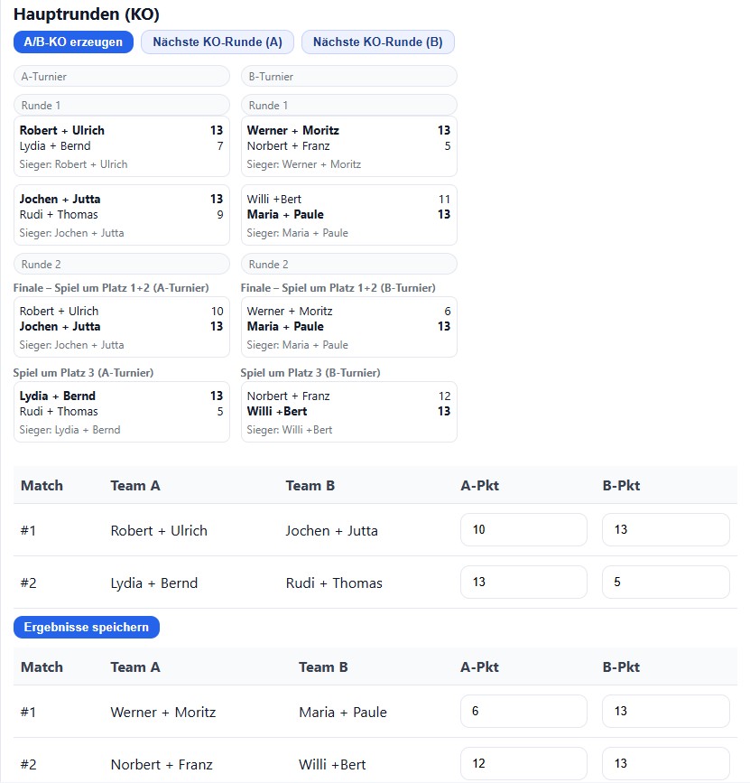Viewport: 750px width, 783px height.
Task: Select the B-Turnier header label
Action: (x=348, y=77)
